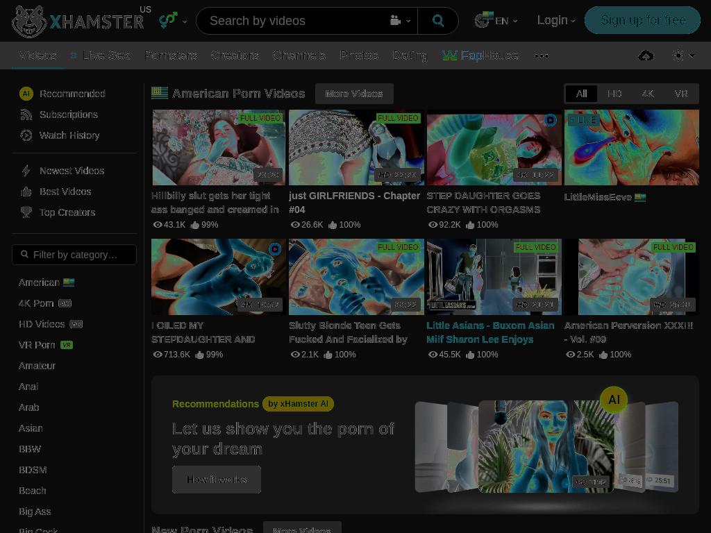The width and height of the screenshot is (711, 533).
Task: Select the All quality filter
Action: (x=581, y=94)
